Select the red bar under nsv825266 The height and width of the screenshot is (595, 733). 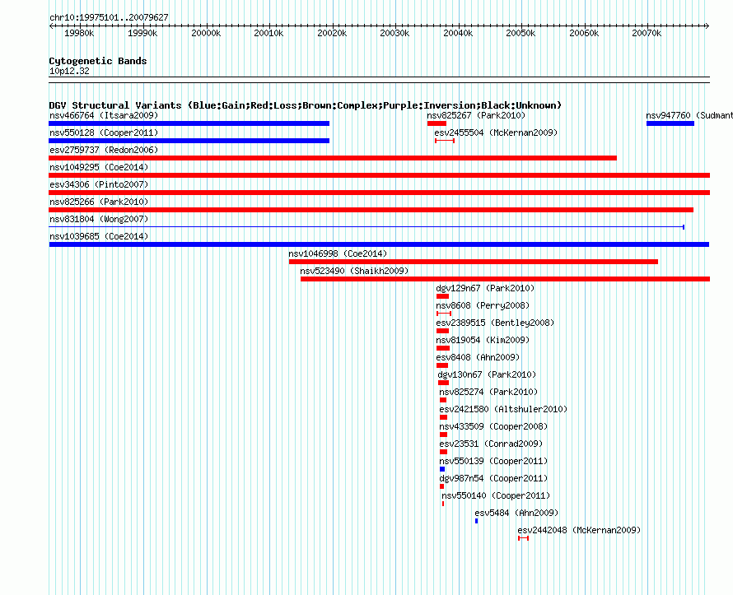click(371, 210)
